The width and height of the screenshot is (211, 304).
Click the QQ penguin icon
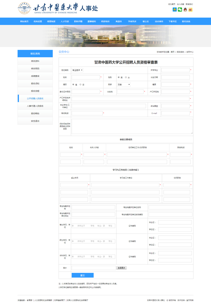185,10
